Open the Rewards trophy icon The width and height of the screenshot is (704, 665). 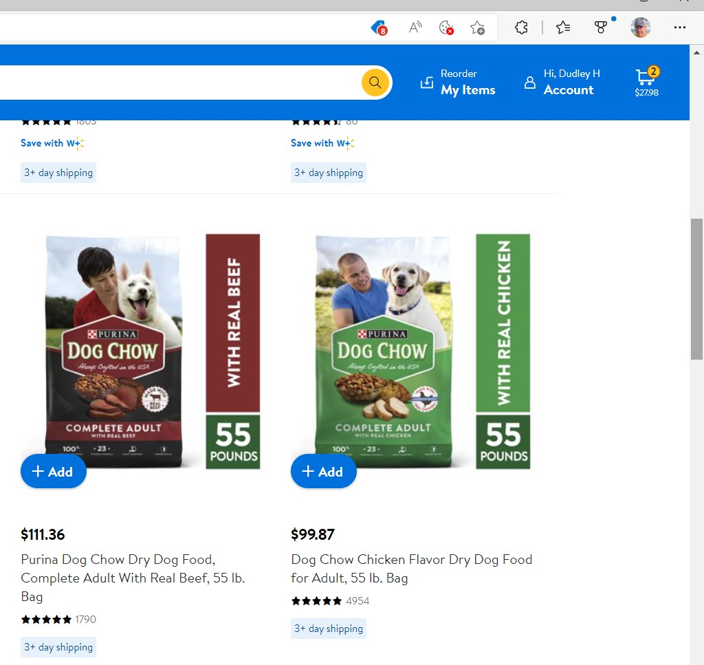click(x=600, y=28)
